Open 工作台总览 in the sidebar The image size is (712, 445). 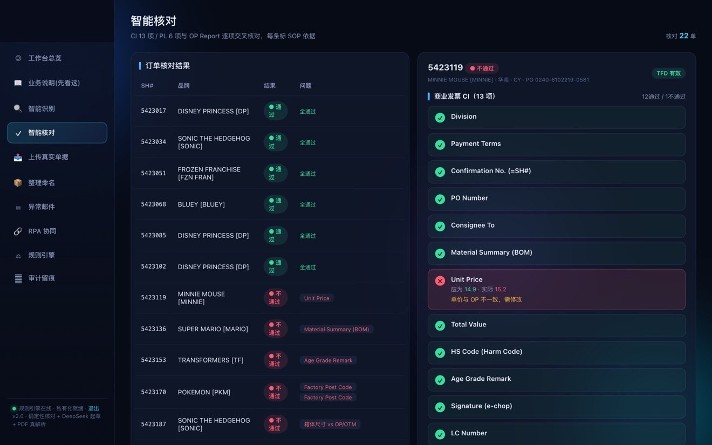57,58
